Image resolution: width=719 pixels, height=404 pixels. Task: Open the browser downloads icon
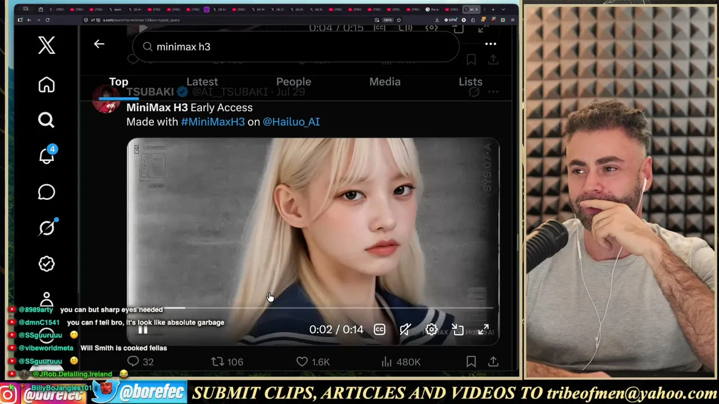[x=437, y=20]
